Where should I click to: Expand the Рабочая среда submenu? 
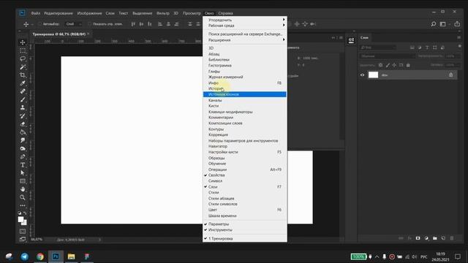click(x=245, y=26)
